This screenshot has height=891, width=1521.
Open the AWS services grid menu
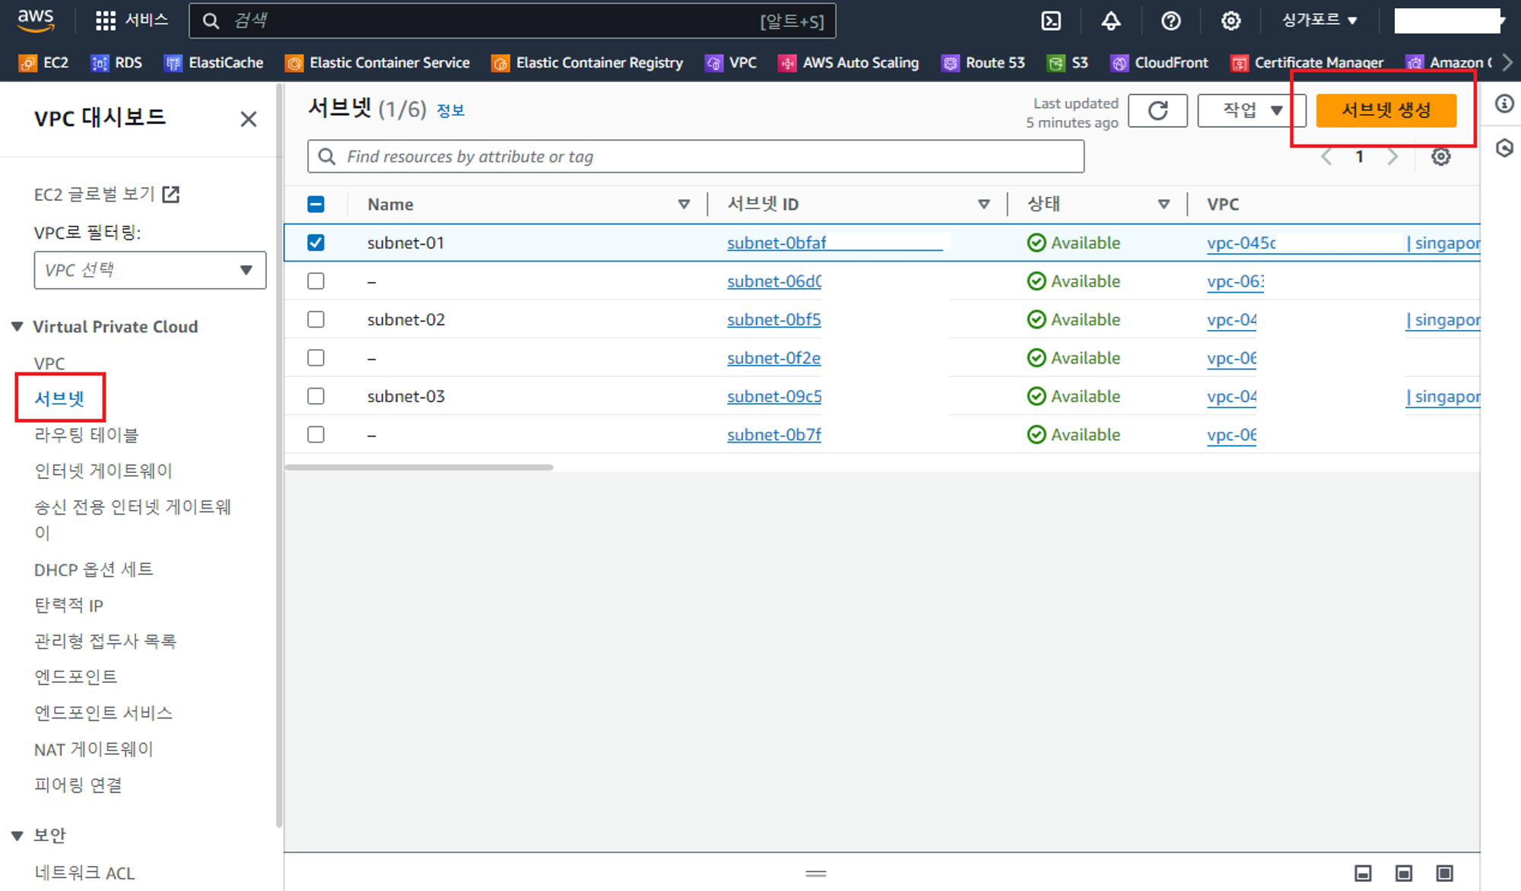[105, 21]
